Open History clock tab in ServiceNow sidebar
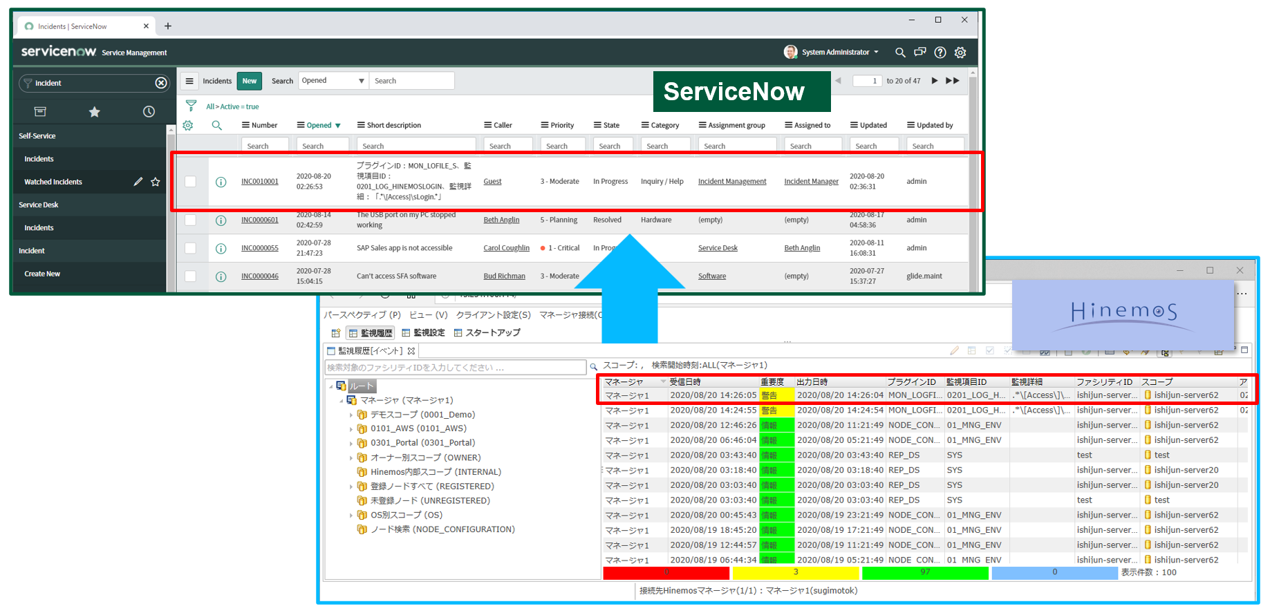 click(x=149, y=112)
